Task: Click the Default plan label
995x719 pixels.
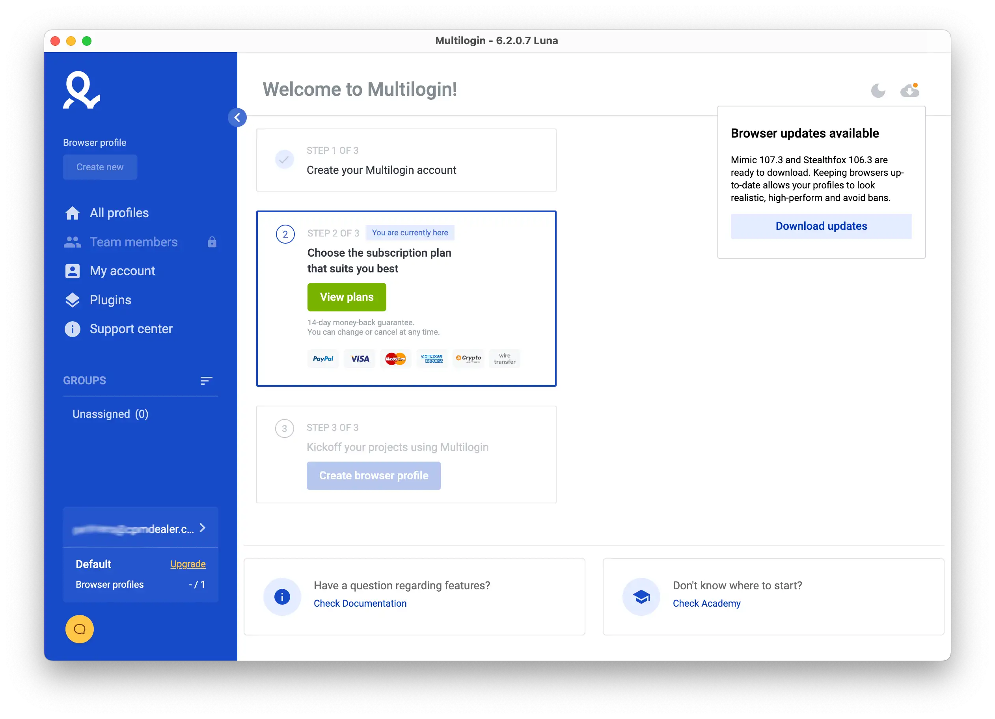Action: [x=93, y=564]
